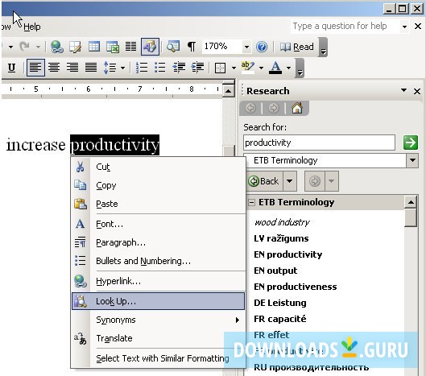
Task: Open the Document Map icon
Action: pyautogui.click(x=173, y=47)
